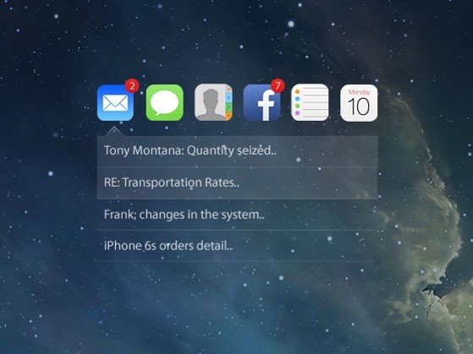This screenshot has width=473, height=354.
Task: Click the colored index tabs on Contacts icon
Action: 229,103
